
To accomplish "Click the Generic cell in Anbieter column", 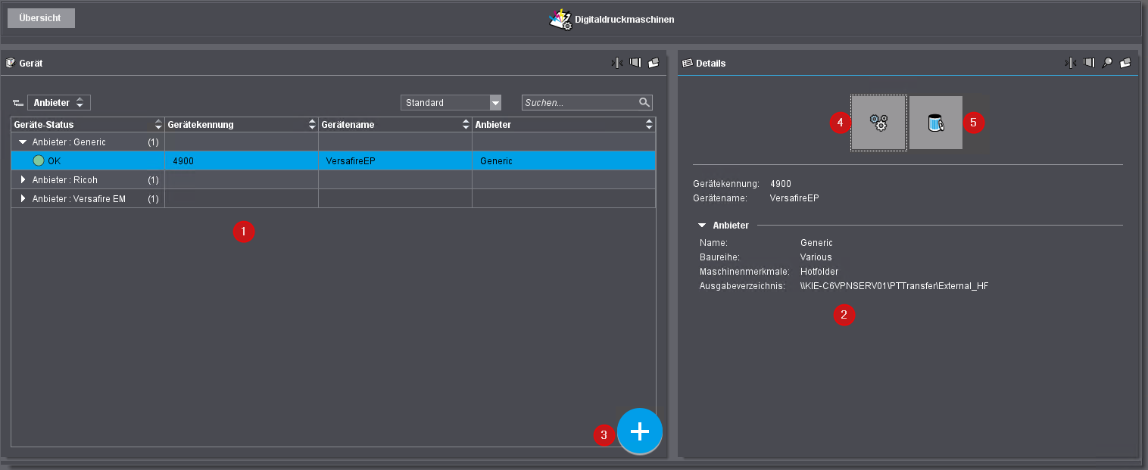I will click(x=563, y=160).
